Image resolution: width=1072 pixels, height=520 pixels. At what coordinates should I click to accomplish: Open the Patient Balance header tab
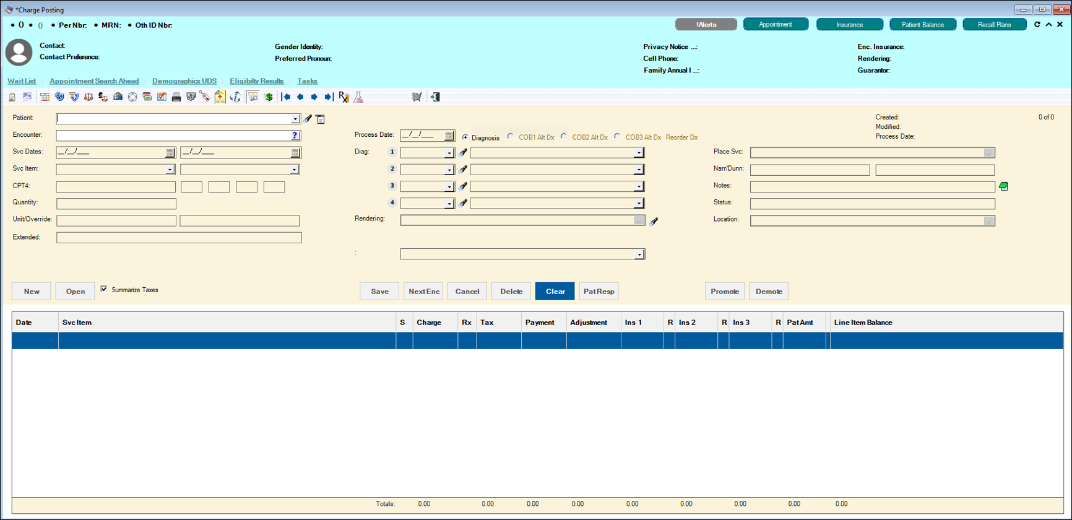point(923,25)
